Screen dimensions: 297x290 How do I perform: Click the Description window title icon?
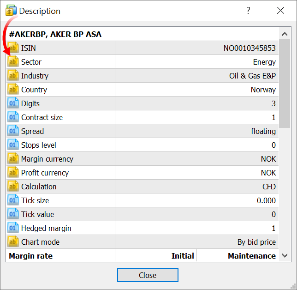point(11,11)
